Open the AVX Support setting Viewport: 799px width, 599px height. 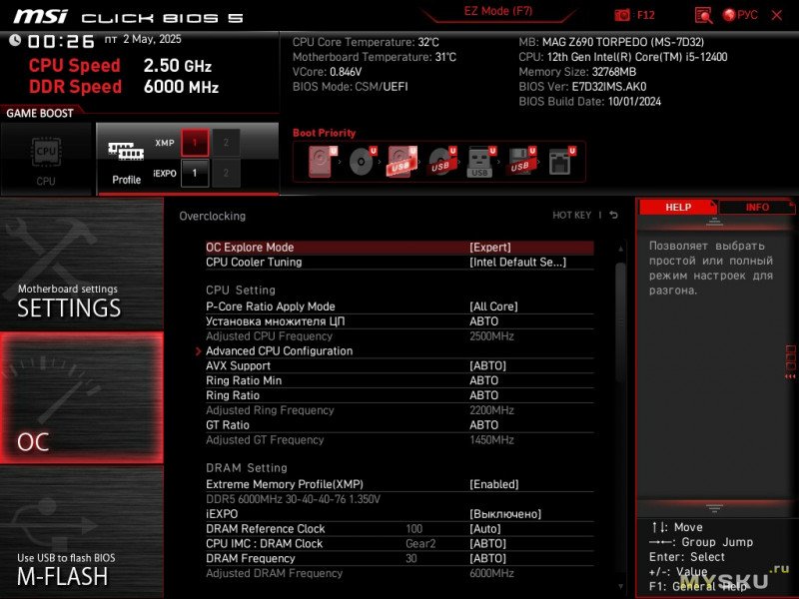pos(399,365)
